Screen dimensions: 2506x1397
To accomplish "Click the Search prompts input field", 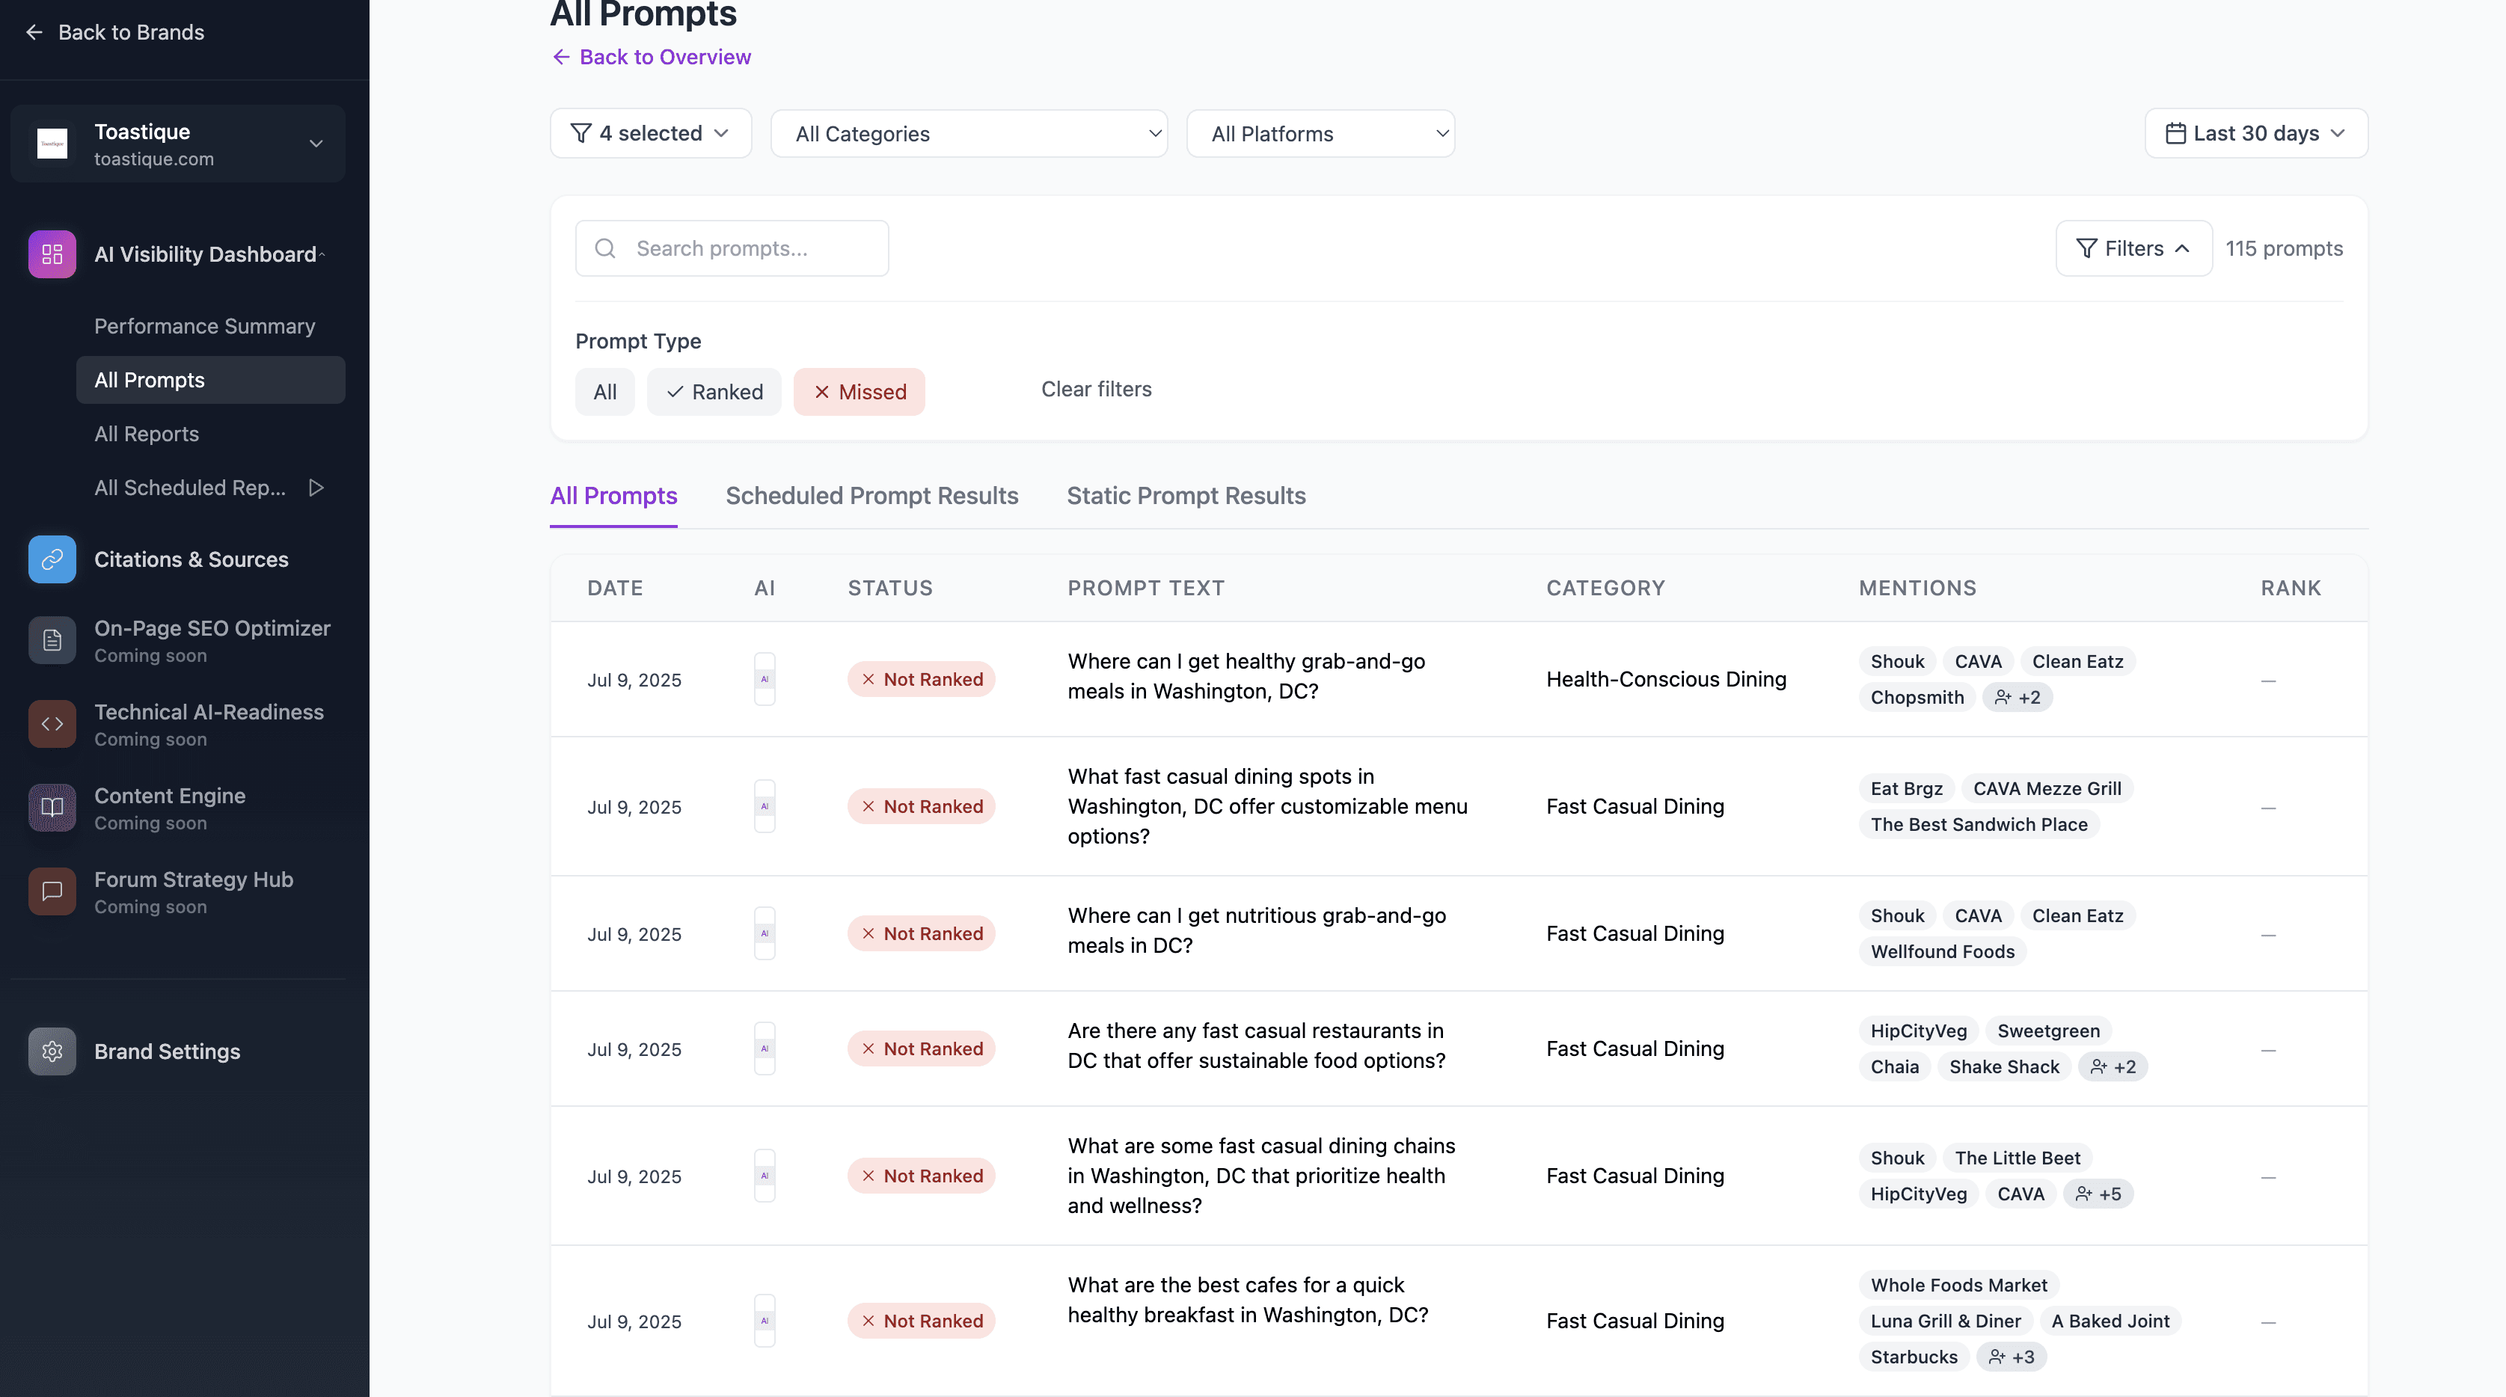I will (x=749, y=249).
